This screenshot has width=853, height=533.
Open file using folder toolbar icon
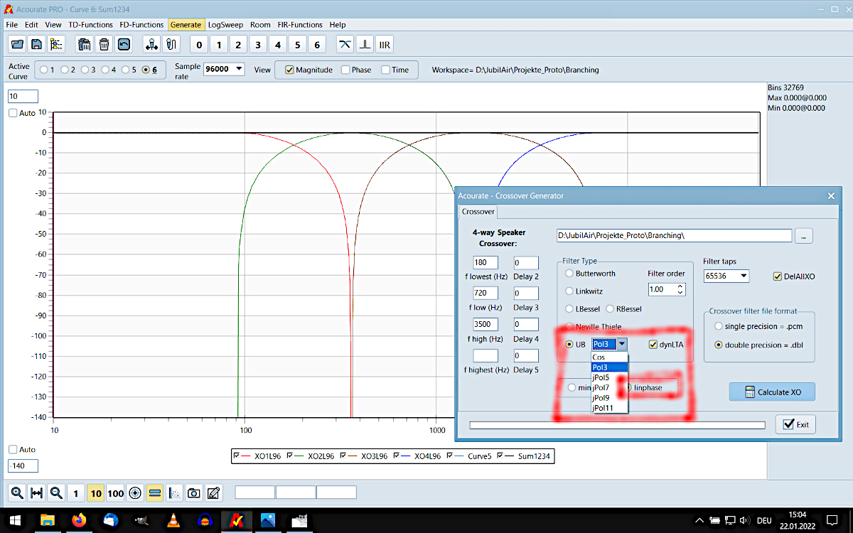[x=18, y=44]
